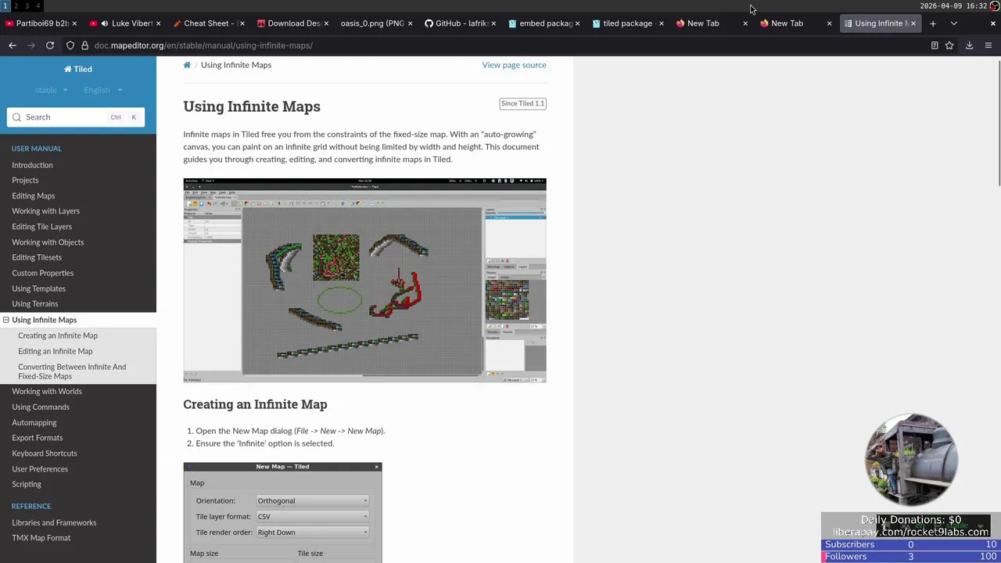Close the Using Infinite Maps tab
Screen dimensions: 1001x563
click(x=913, y=23)
